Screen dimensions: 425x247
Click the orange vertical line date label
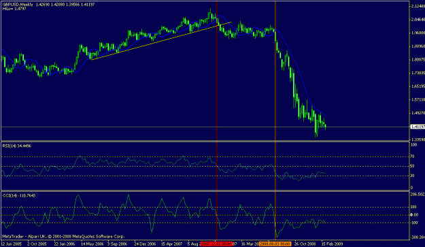pos(275,244)
